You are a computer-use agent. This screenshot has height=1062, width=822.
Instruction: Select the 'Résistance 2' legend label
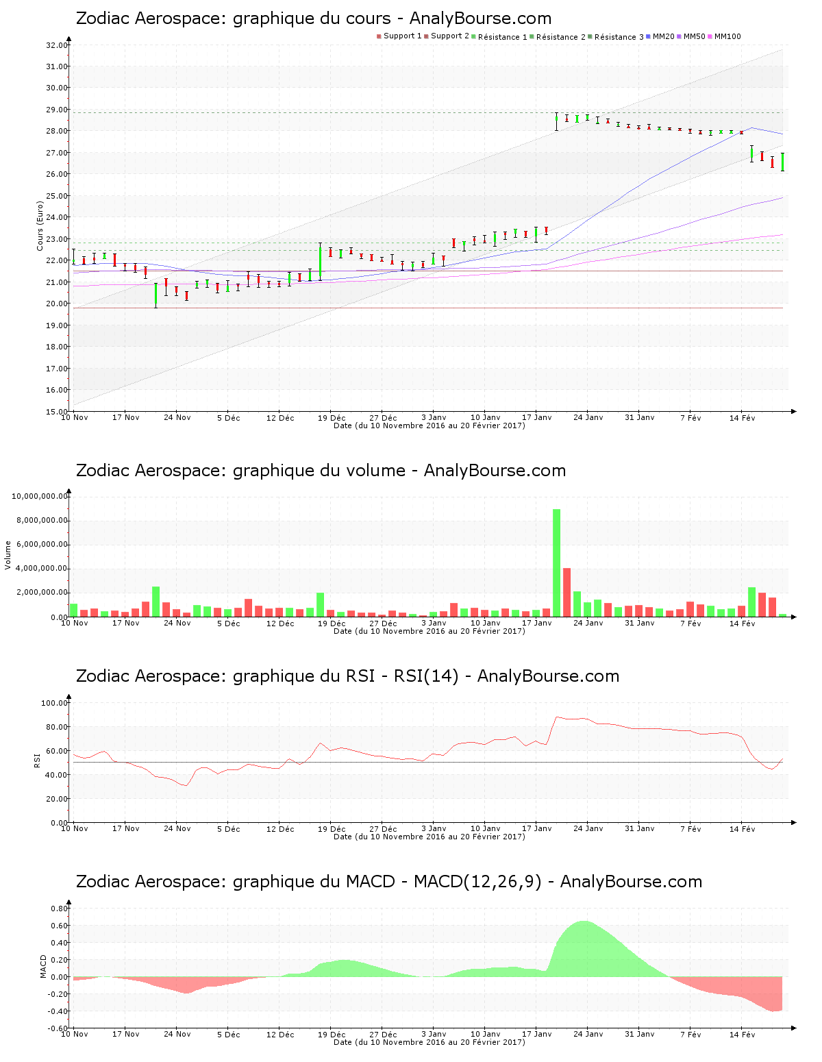tap(561, 37)
